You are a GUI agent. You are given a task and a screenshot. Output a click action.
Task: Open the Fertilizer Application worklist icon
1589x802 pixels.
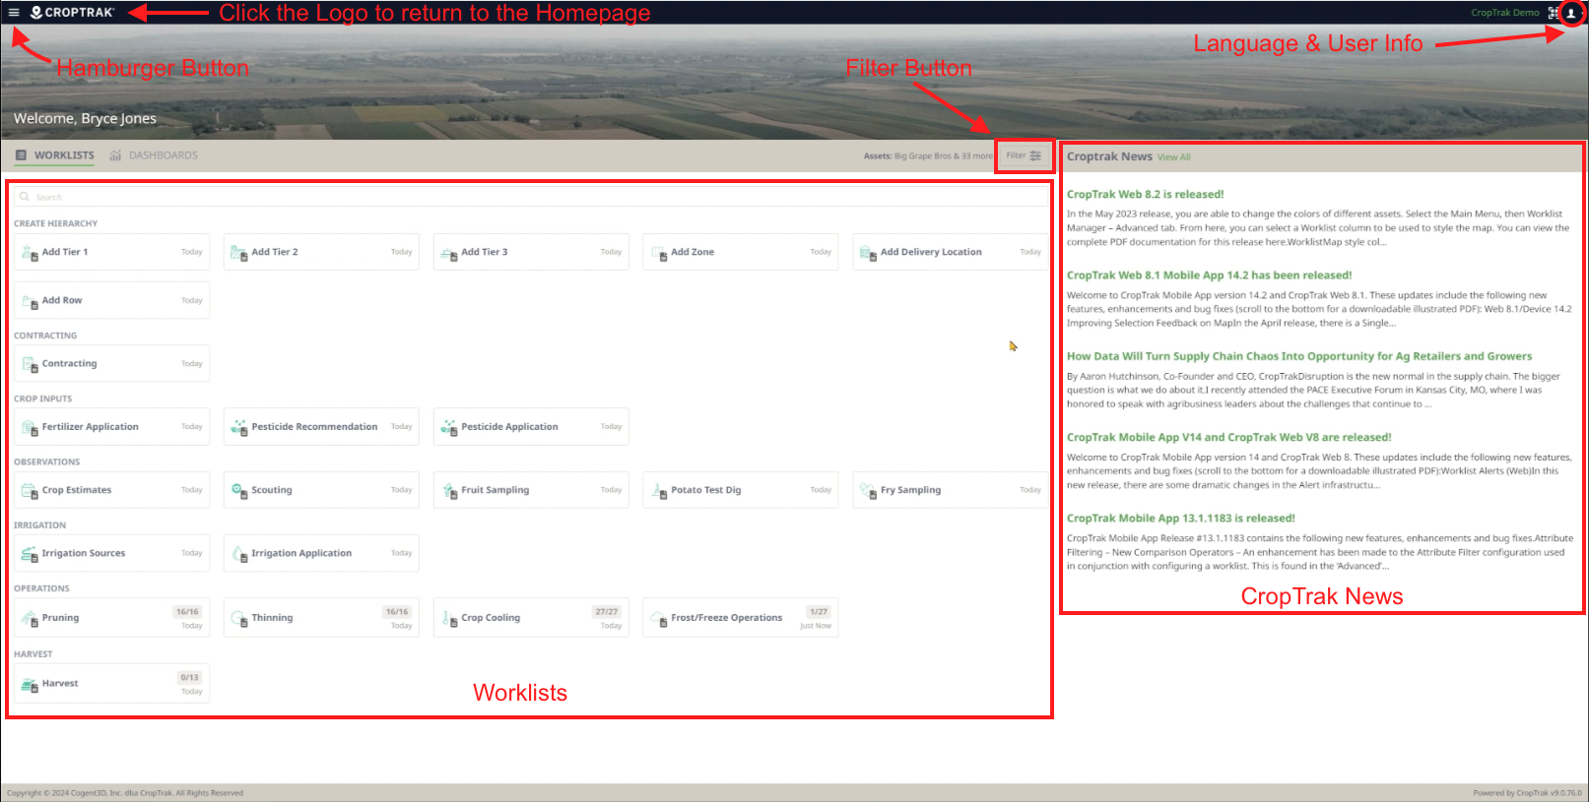[x=31, y=427]
